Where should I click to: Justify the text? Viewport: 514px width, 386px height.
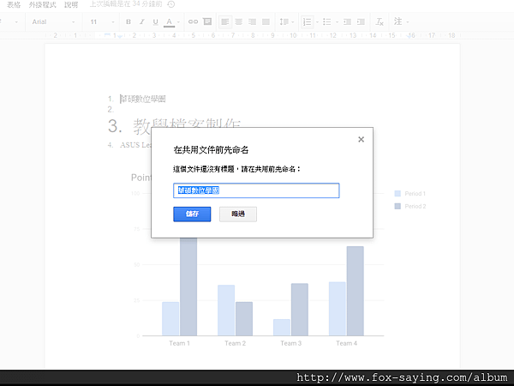click(x=266, y=21)
